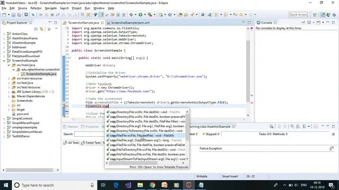Click the Windows Task View icon

point(103,185)
